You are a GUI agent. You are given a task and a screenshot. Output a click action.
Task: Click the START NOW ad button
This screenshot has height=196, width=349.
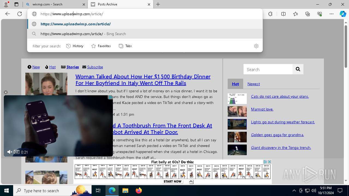[x=172, y=181]
